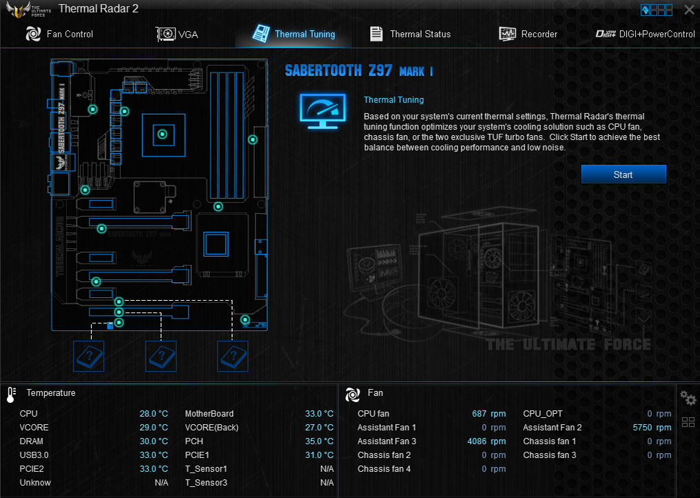
Task: Click the T_Sensor1 label
Action: point(206,469)
